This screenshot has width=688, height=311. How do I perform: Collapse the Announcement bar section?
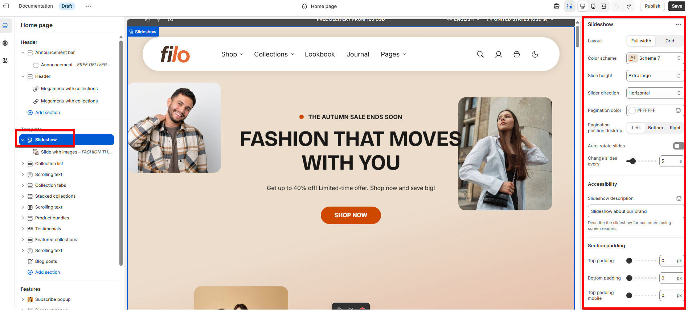click(x=23, y=53)
